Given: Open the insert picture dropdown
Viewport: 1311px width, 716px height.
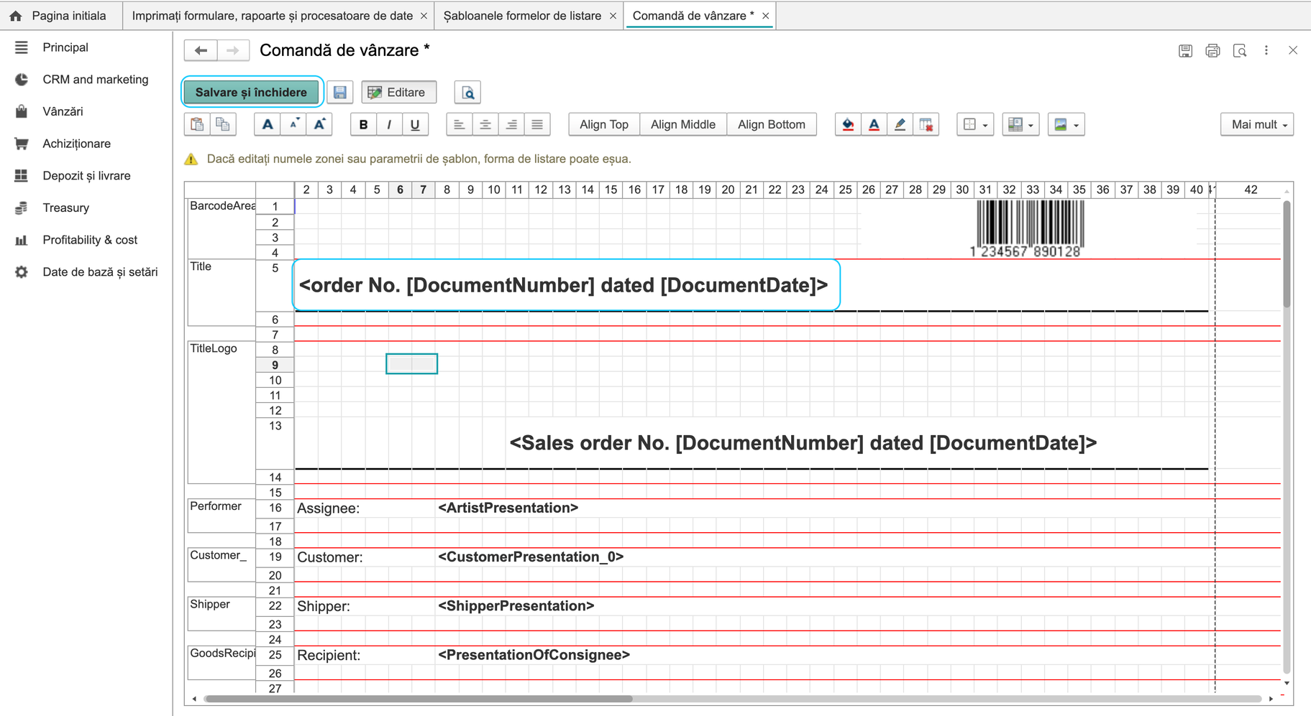Looking at the screenshot, I should pos(1066,124).
